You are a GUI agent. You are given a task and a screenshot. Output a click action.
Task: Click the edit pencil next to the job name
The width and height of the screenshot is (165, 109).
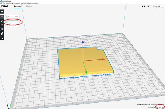163,105
